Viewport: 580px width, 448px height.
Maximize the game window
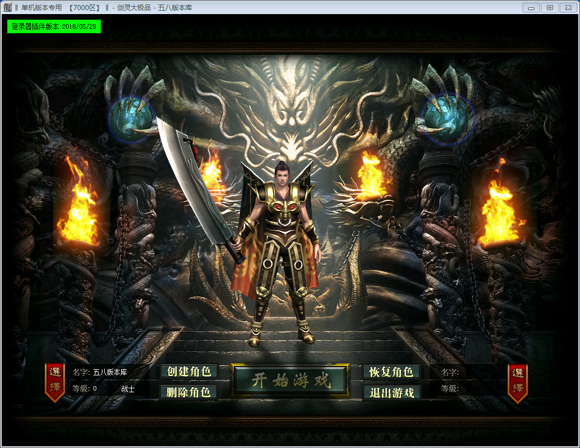coord(550,7)
